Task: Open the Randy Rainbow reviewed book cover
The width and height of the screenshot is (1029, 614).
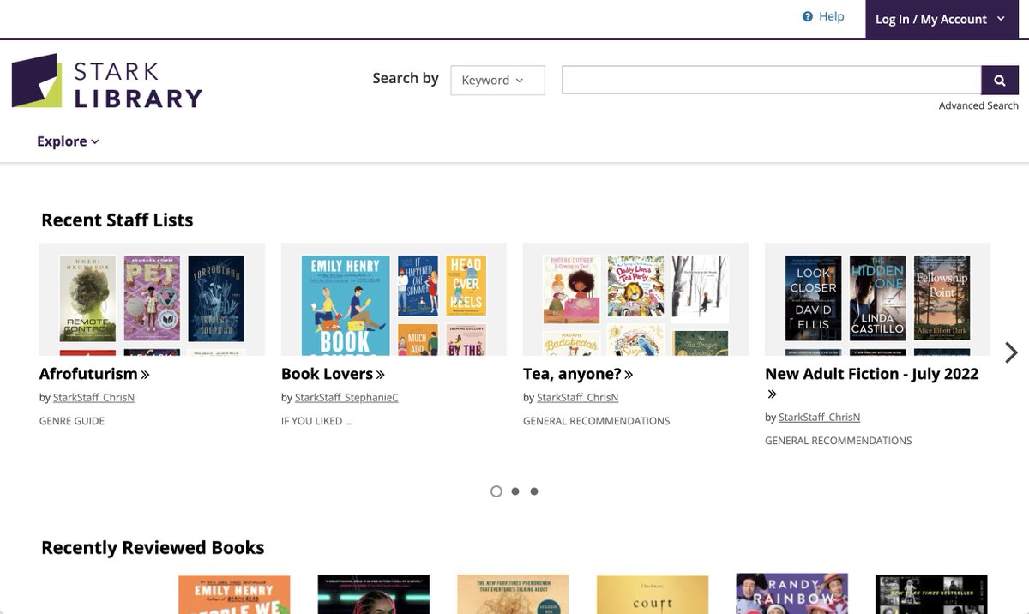Action: tap(792, 594)
